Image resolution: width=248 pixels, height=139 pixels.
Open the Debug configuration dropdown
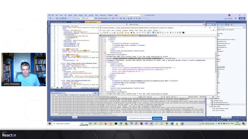tap(79, 19)
